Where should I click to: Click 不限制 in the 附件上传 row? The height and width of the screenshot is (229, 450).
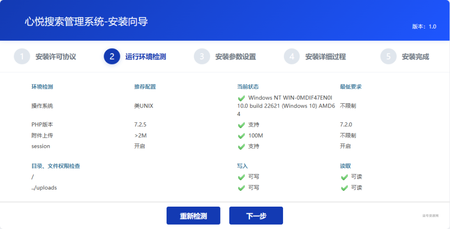(348, 136)
